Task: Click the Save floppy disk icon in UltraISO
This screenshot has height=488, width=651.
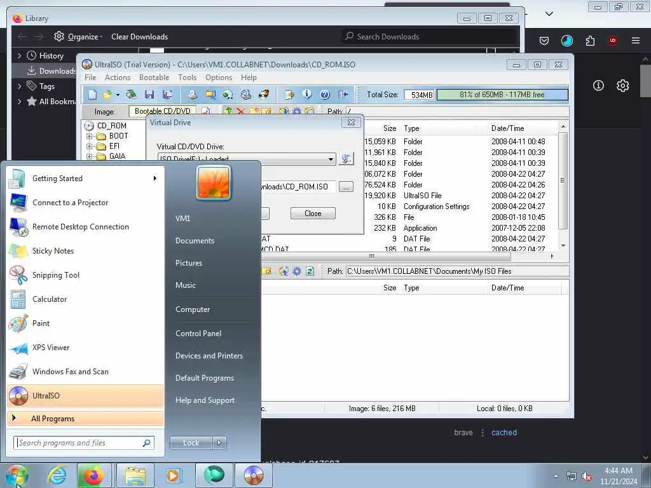Action: tap(149, 95)
